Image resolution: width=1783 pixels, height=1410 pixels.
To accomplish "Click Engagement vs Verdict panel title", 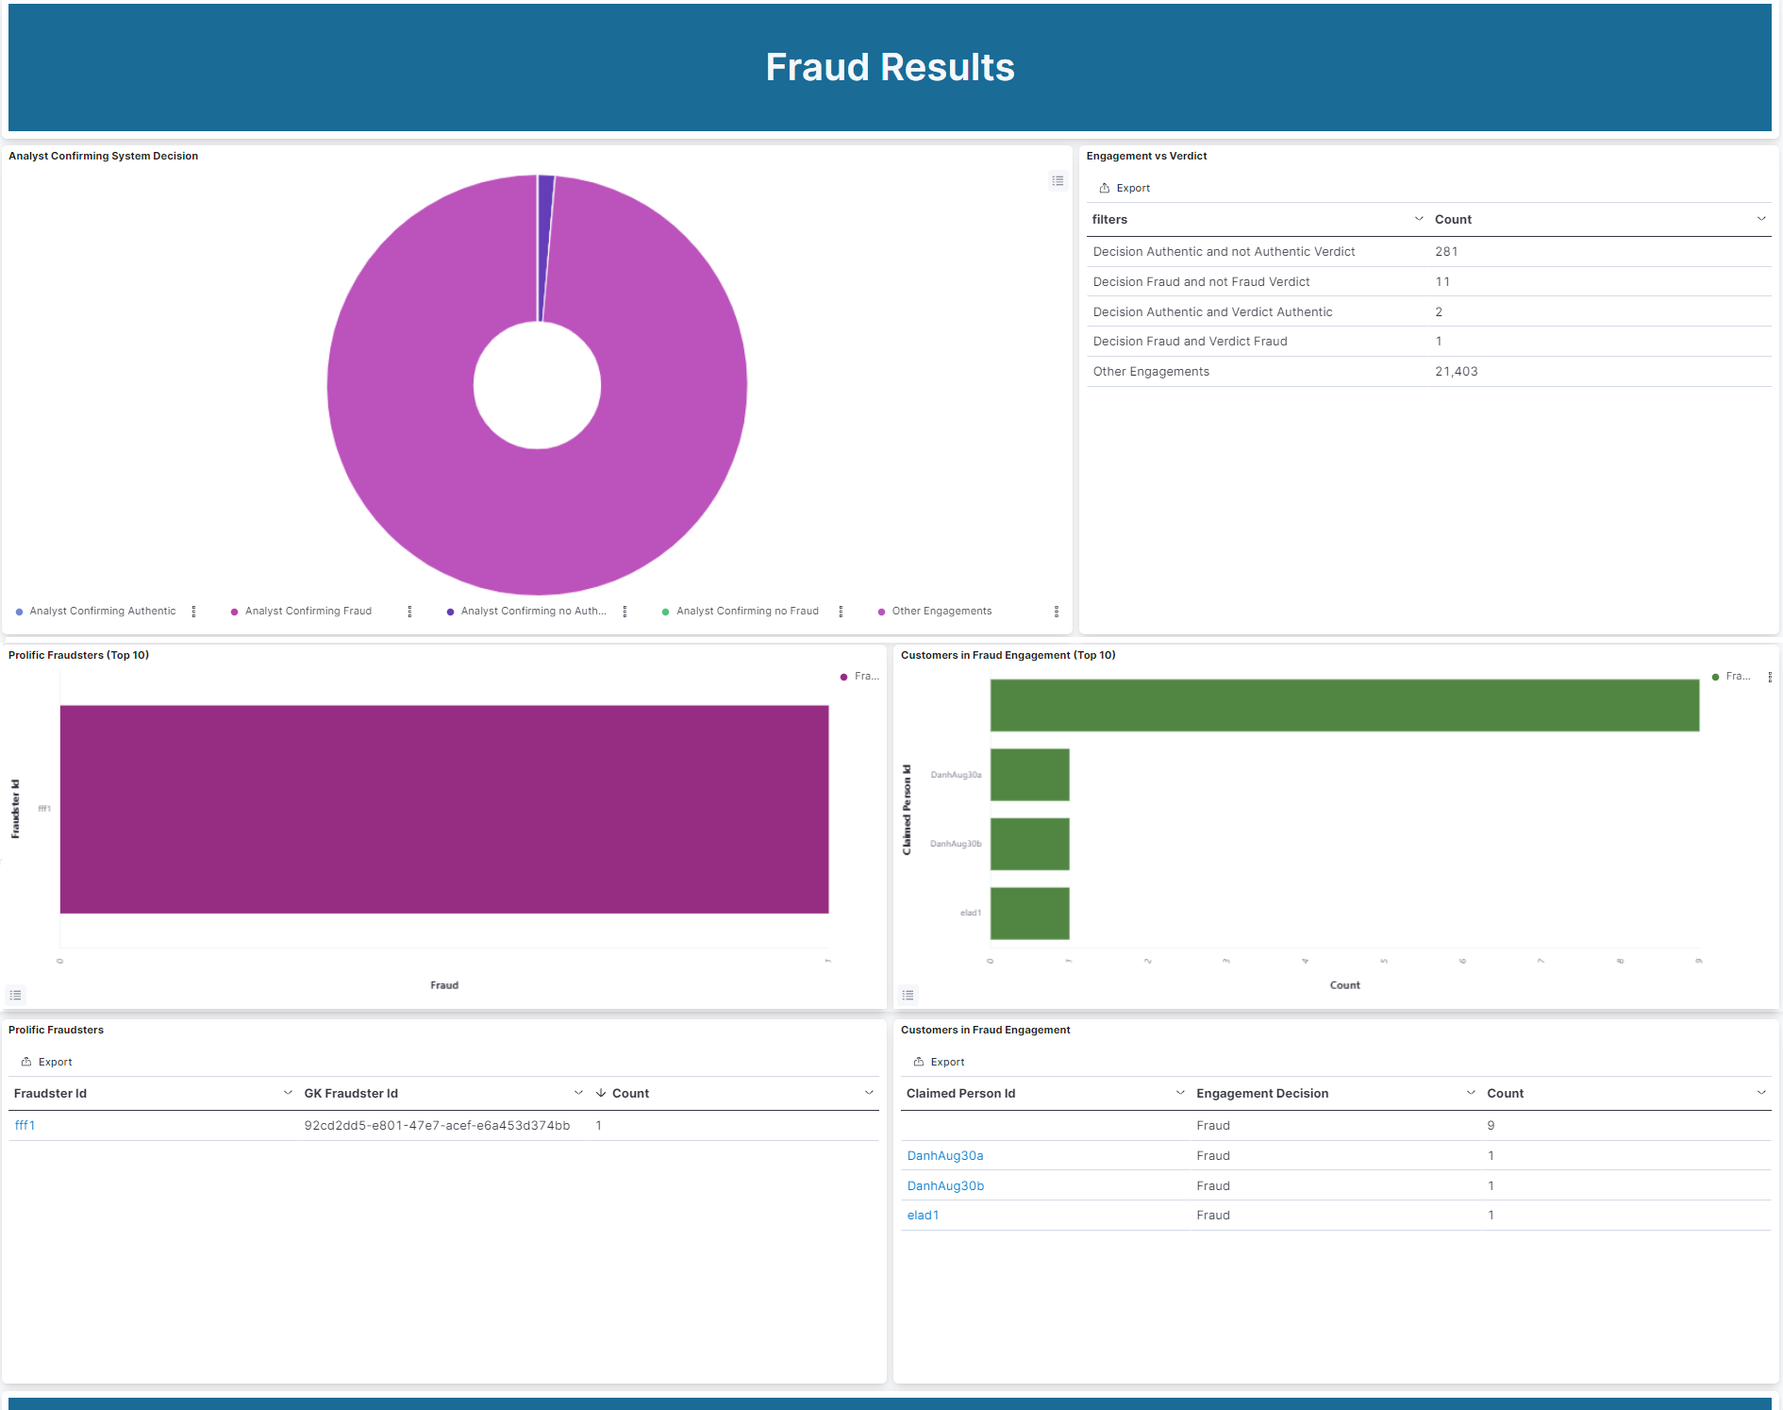I will (1146, 156).
